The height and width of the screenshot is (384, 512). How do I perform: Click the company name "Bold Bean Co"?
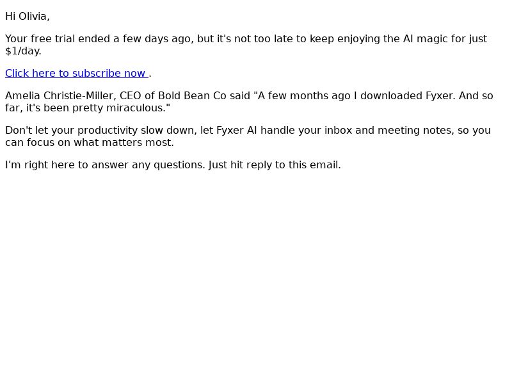click(192, 95)
